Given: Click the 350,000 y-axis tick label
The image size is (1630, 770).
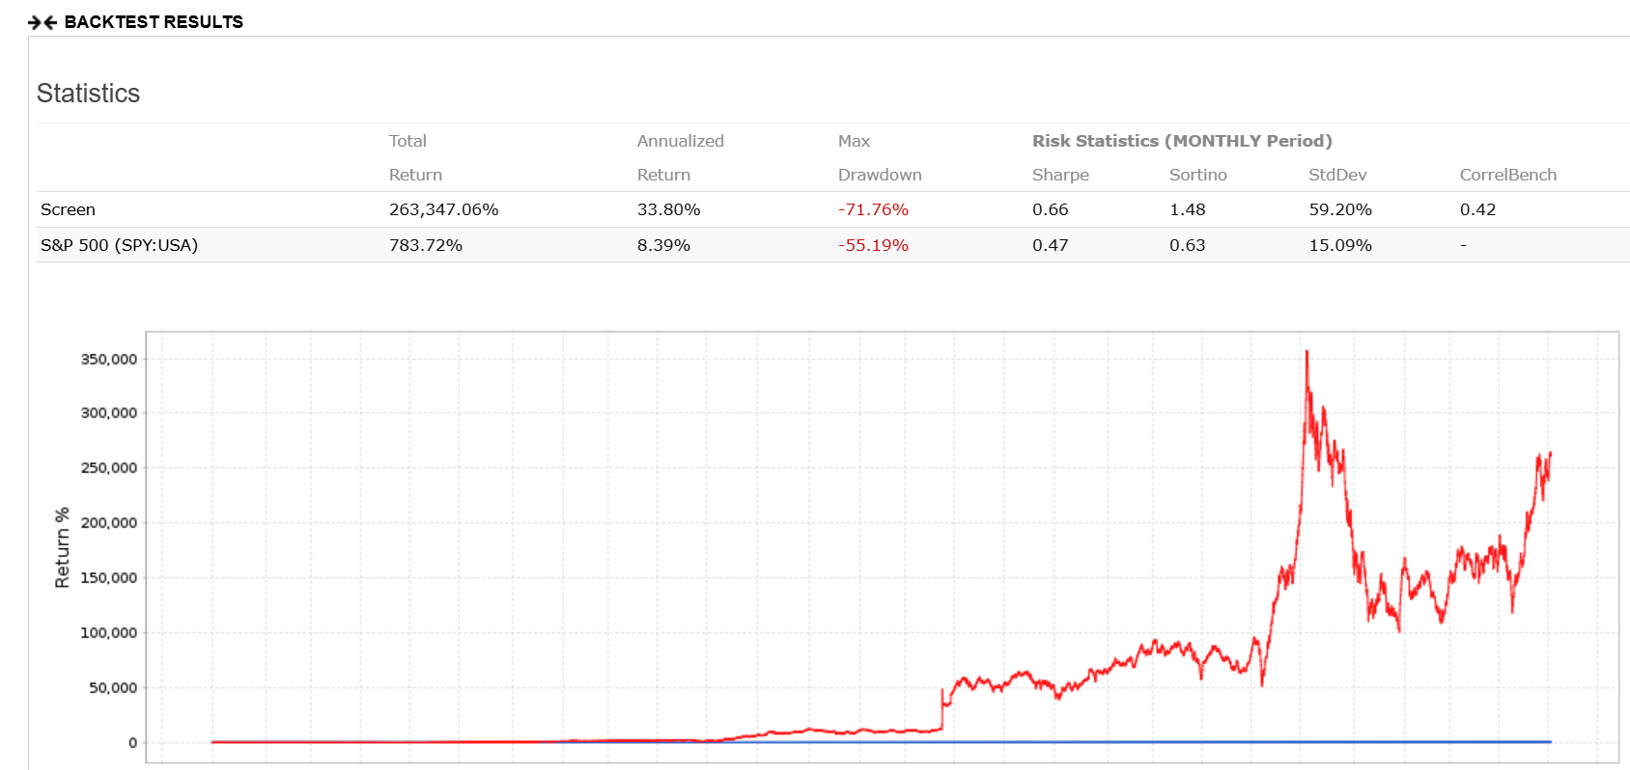Looking at the screenshot, I should tap(108, 359).
